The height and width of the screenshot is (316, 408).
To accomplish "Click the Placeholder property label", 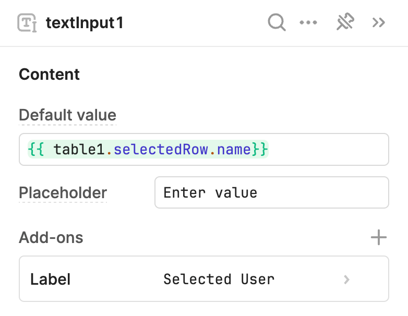I will tap(63, 193).
